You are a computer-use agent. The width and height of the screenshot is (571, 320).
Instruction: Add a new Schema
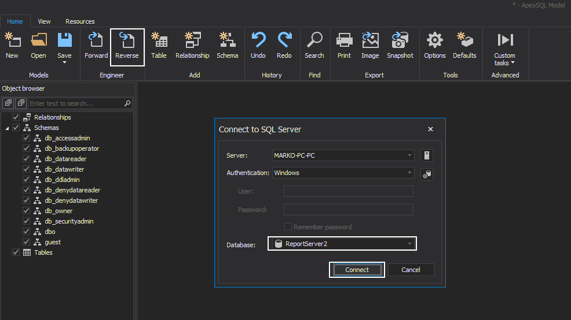[227, 46]
